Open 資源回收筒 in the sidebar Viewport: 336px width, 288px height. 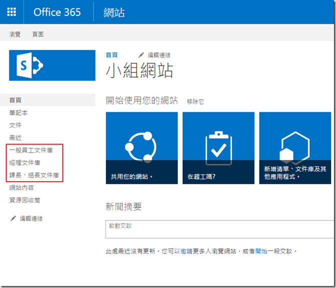[25, 200]
